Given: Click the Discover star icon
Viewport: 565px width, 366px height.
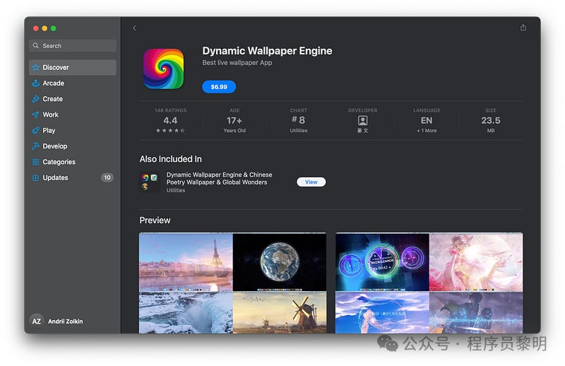Looking at the screenshot, I should point(36,67).
